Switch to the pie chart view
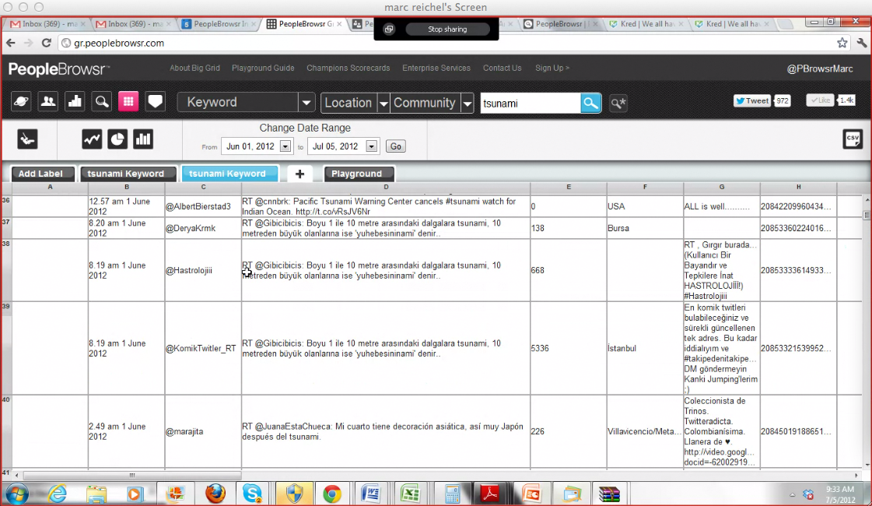 pyautogui.click(x=117, y=139)
